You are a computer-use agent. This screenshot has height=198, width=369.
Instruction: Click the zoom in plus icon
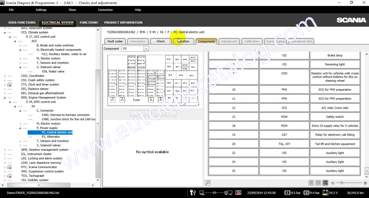point(365,183)
